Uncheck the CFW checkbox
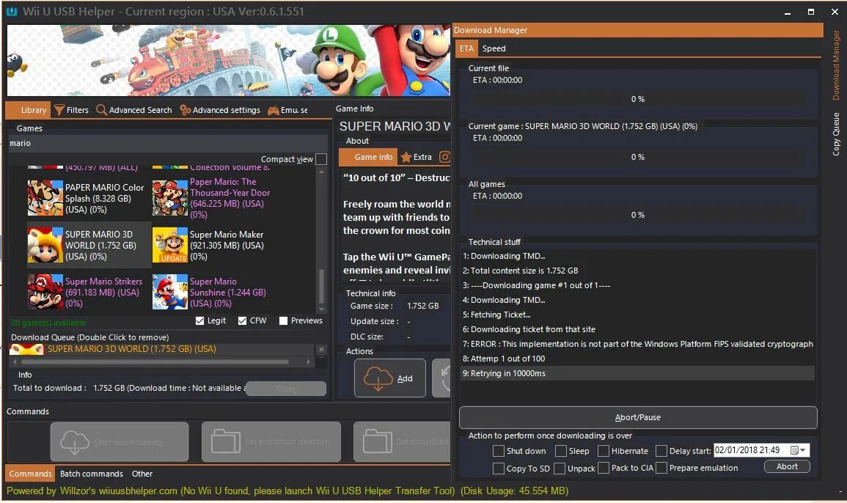This screenshot has width=847, height=503. [x=242, y=321]
